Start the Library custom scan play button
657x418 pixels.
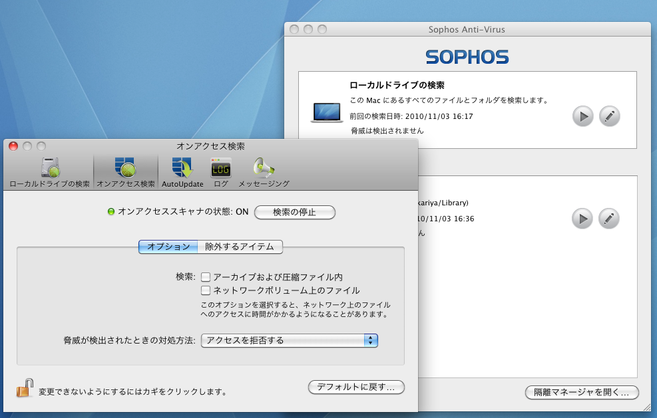click(582, 219)
